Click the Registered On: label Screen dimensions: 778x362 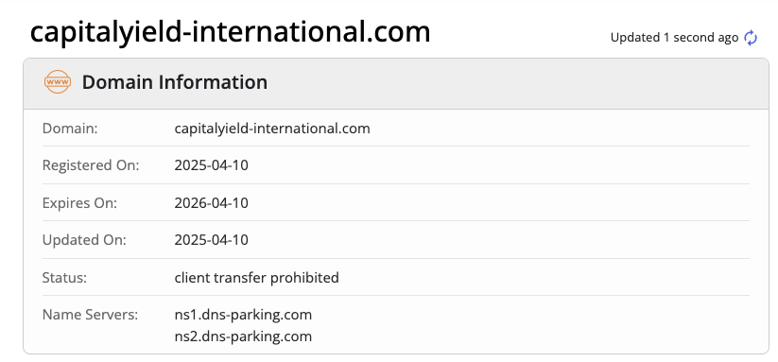coord(91,165)
